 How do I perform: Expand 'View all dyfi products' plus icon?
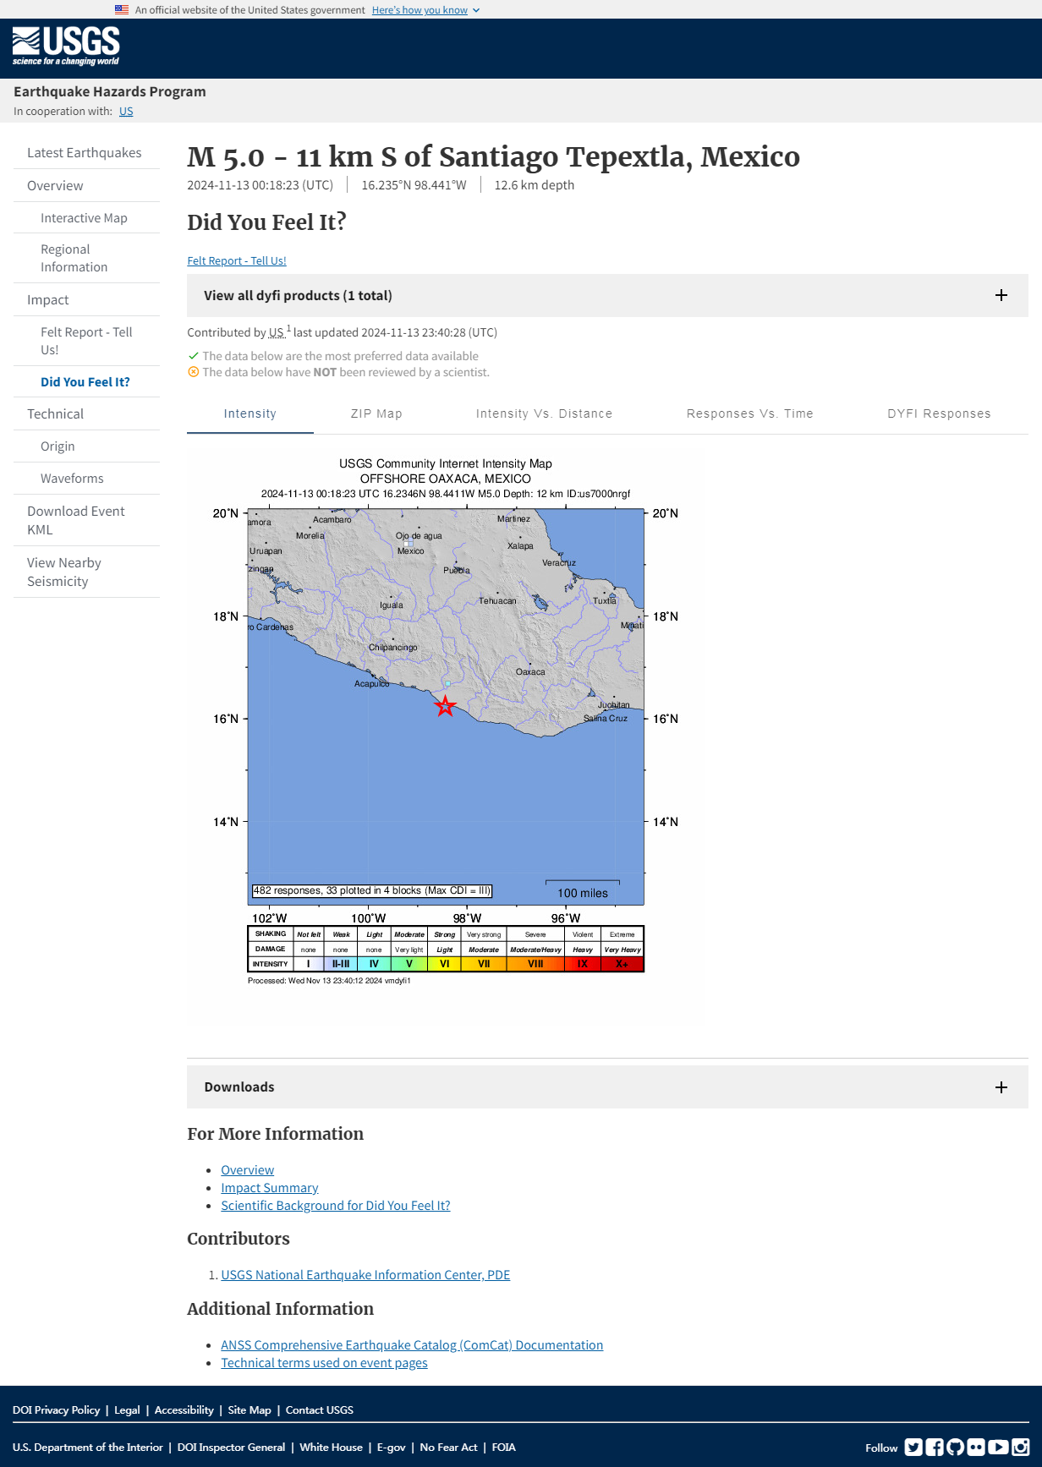(x=1001, y=295)
